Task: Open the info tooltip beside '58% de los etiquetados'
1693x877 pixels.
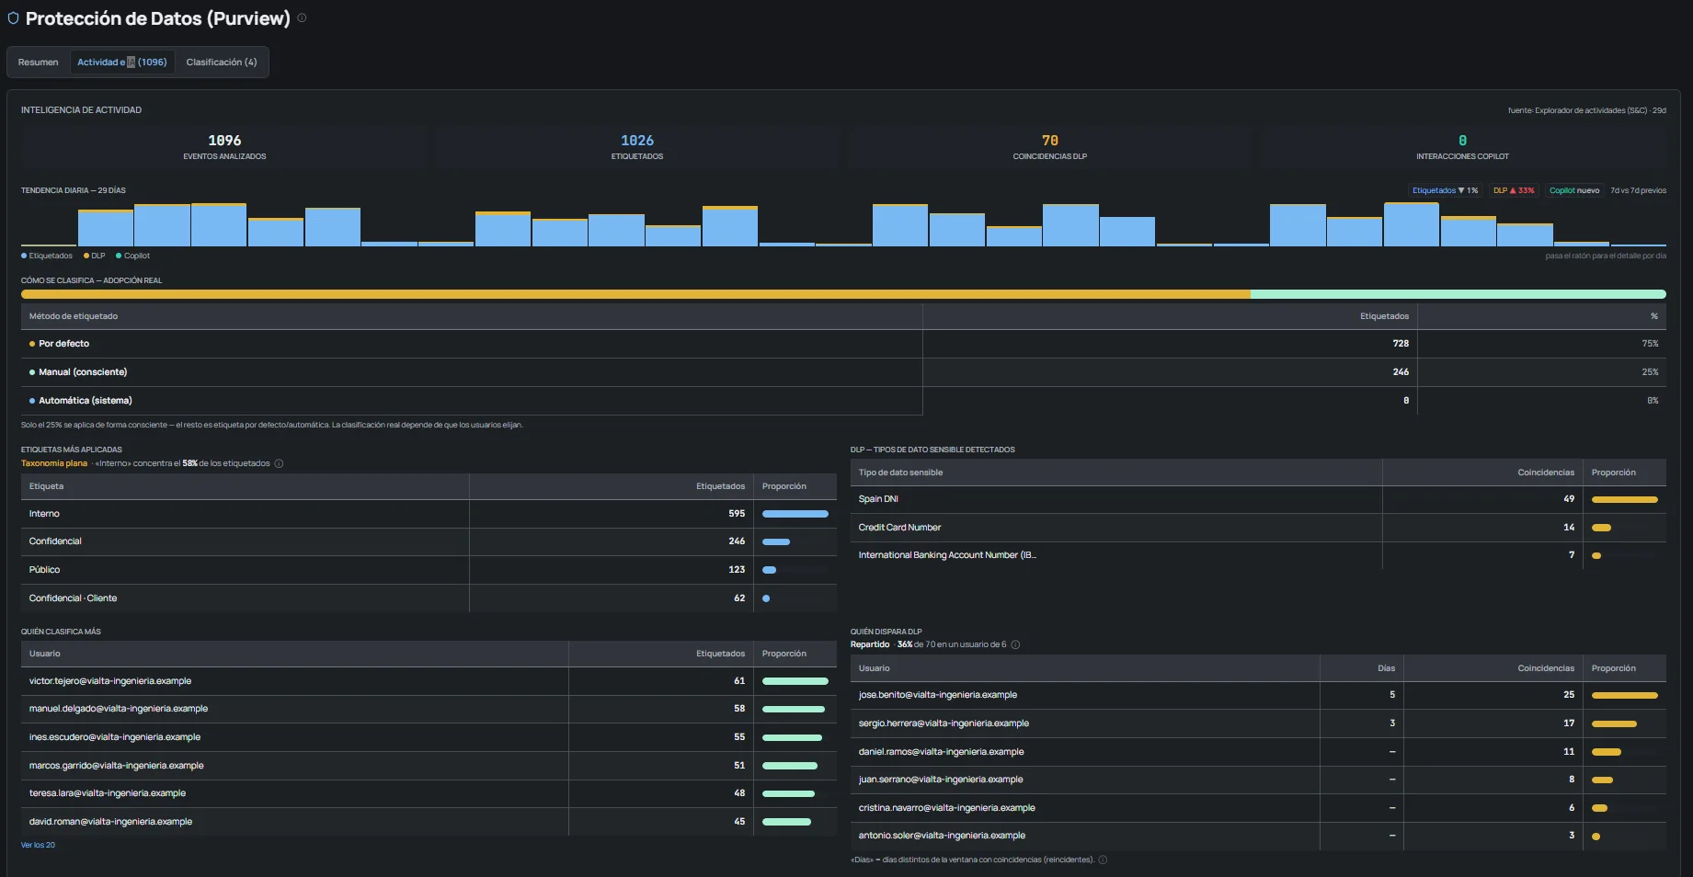Action: tap(279, 463)
